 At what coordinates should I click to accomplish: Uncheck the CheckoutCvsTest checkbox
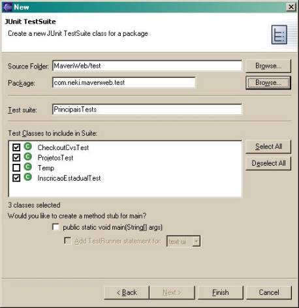point(16,147)
